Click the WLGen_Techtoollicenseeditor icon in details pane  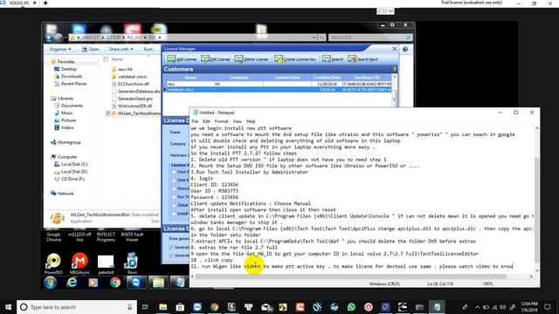coord(57,218)
